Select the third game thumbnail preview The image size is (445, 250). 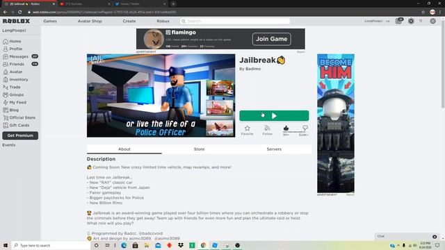pos(220,127)
